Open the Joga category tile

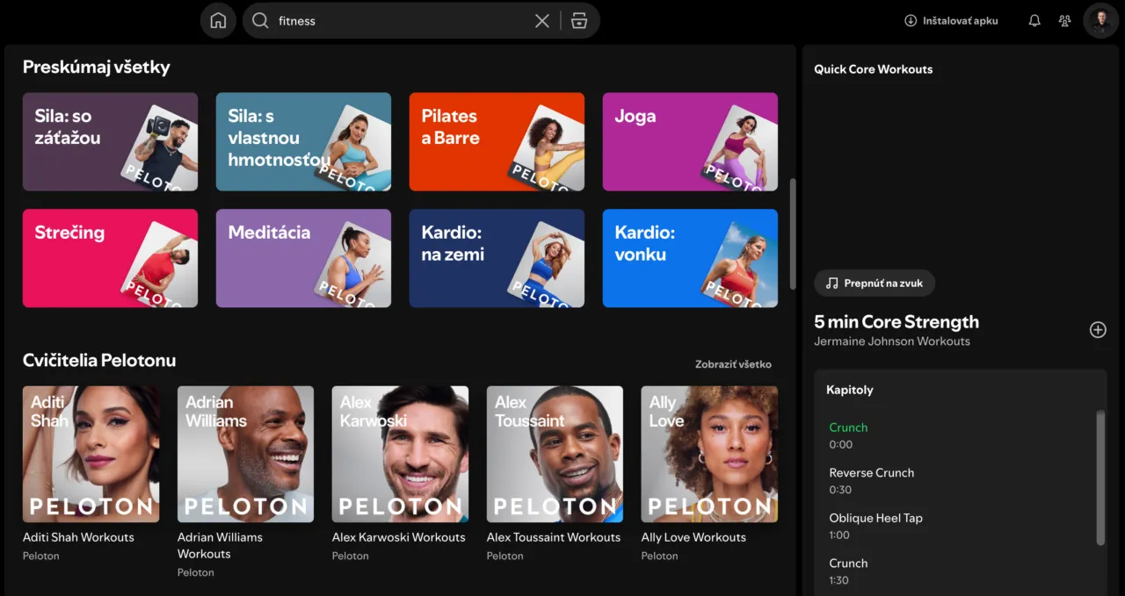click(690, 142)
